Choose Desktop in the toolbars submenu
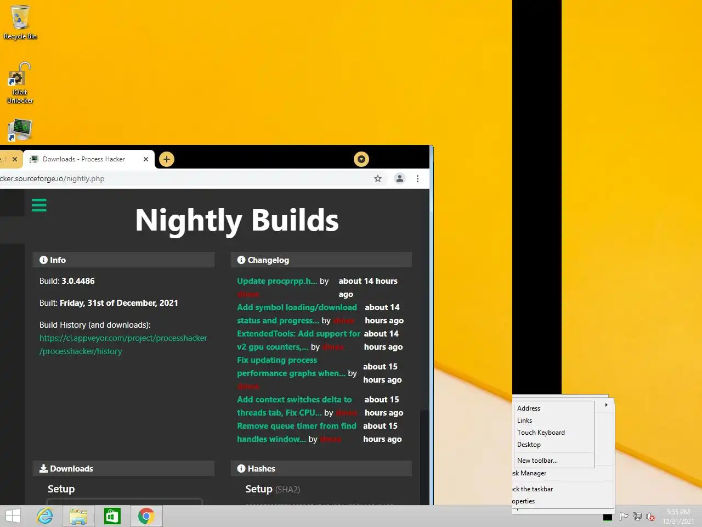The height and width of the screenshot is (527, 702). pyautogui.click(x=554, y=445)
